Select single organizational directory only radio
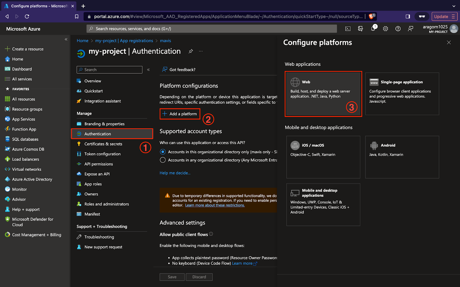The image size is (460, 287). click(163, 152)
